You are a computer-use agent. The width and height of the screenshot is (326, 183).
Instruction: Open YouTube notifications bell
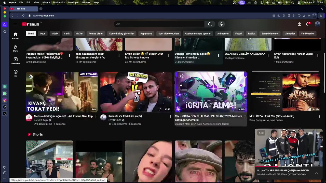click(308, 24)
